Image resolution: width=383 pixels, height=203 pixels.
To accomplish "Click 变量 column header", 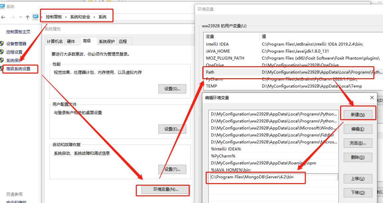I will (232, 36).
